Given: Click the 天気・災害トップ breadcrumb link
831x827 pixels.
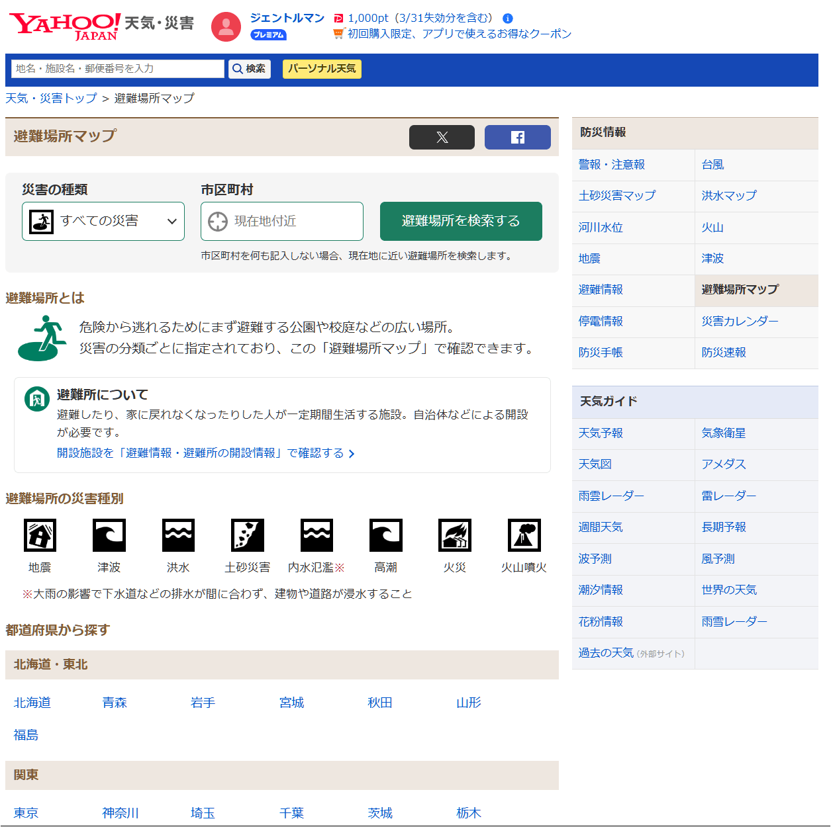Looking at the screenshot, I should pos(51,99).
